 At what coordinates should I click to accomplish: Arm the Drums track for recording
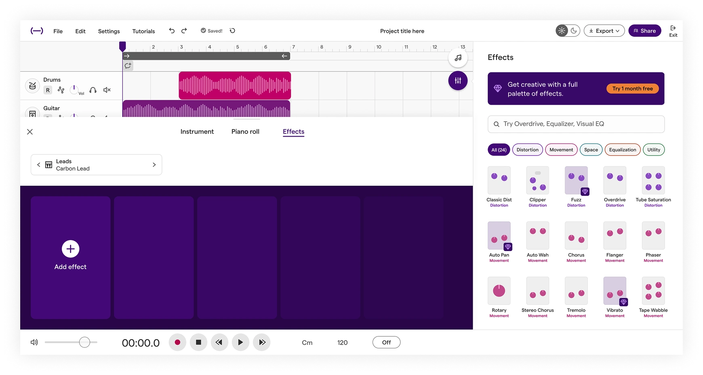click(48, 90)
